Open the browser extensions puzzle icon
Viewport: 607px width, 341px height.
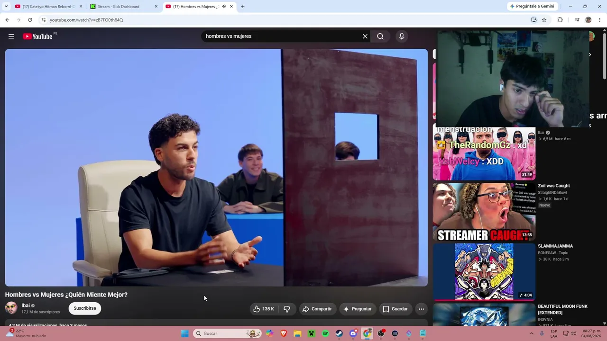click(560, 20)
